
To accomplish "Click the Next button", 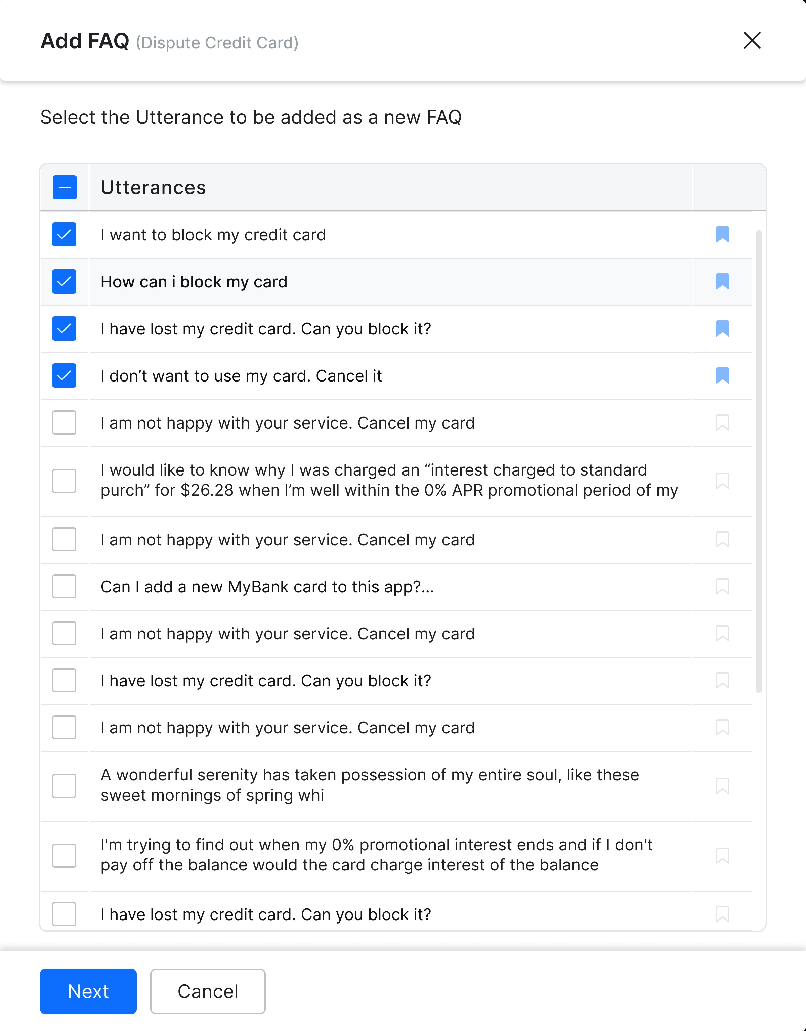I will pos(88,991).
